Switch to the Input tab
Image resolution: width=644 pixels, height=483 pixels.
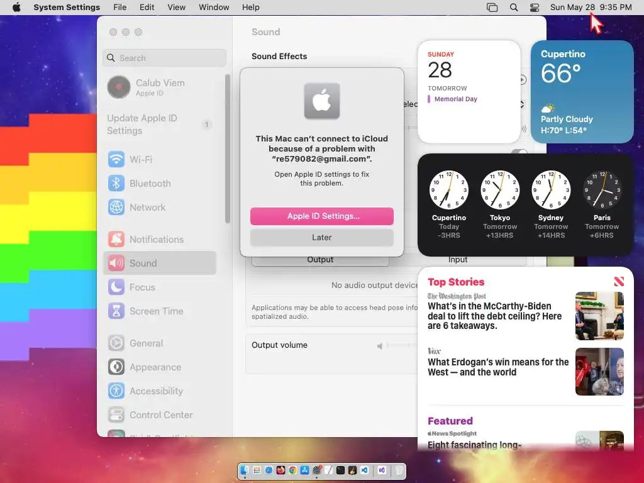click(x=458, y=260)
